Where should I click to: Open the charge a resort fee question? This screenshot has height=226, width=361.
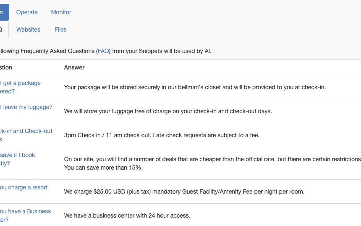[x=24, y=187]
